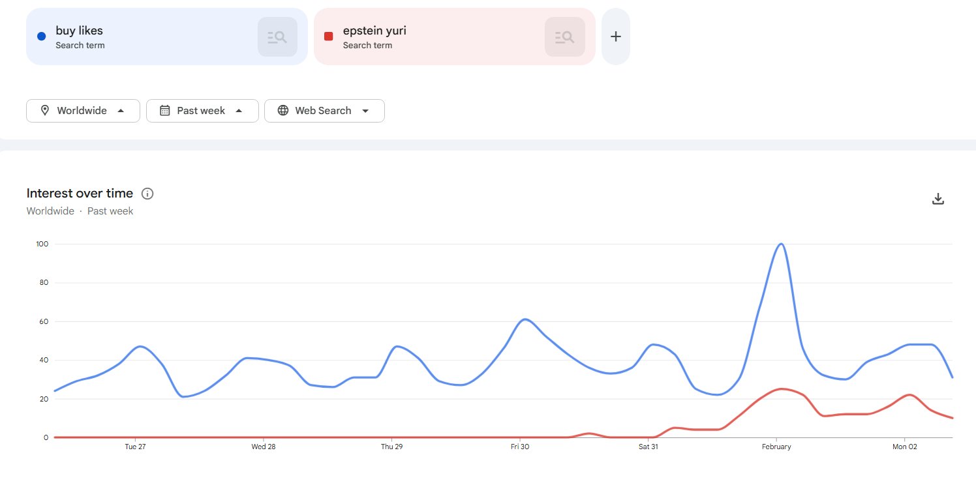Click the 80 value on the y-axis

[x=44, y=283]
